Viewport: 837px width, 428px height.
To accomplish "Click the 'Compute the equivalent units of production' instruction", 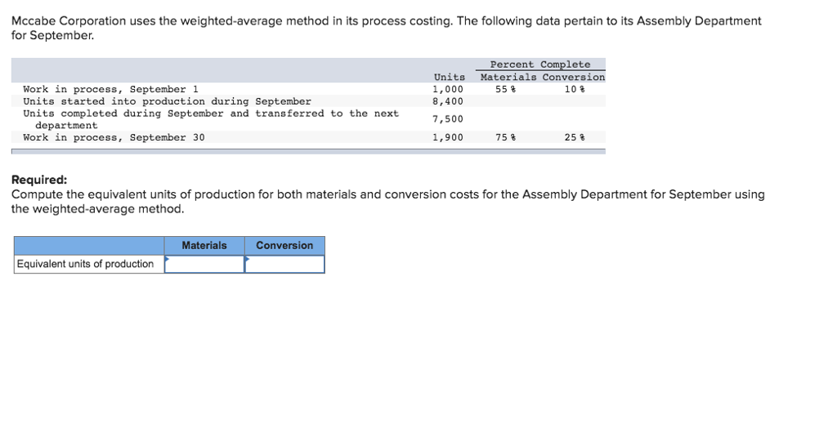I will pyautogui.click(x=388, y=202).
